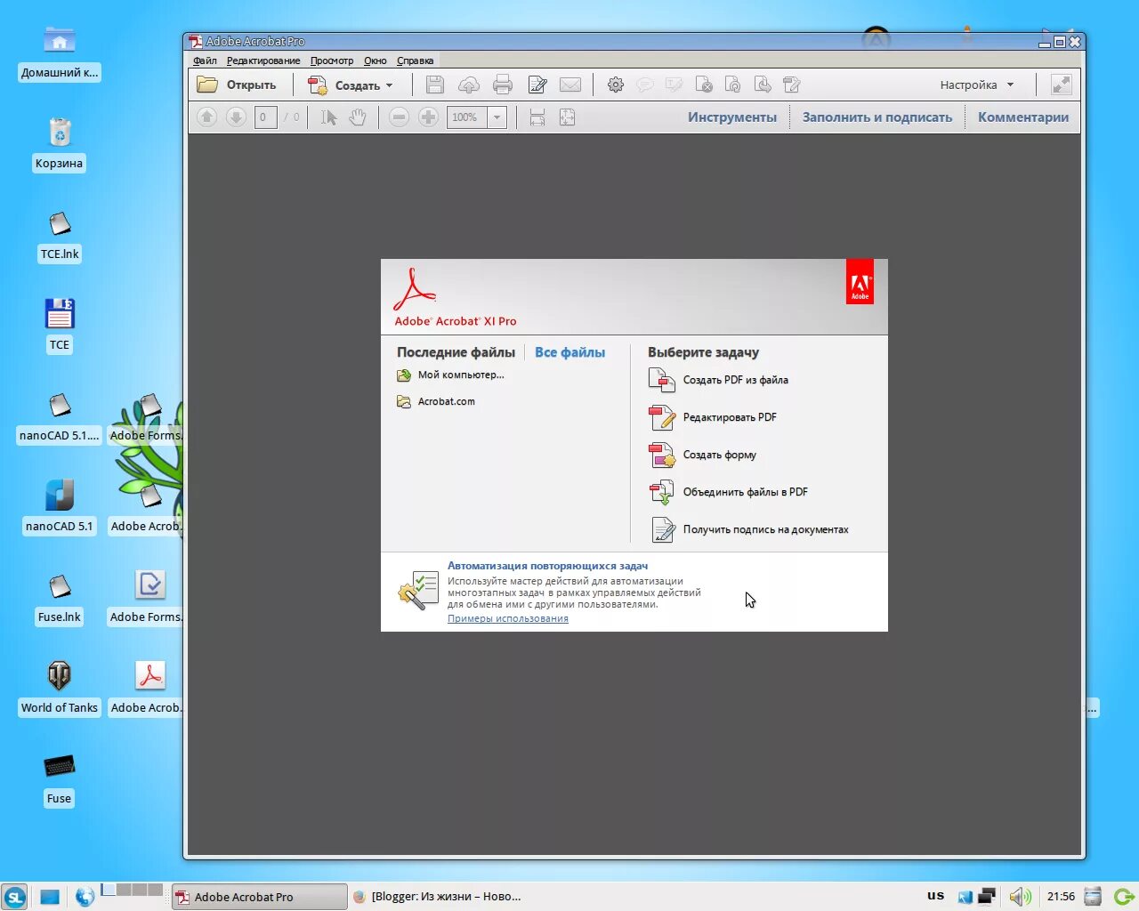The image size is (1139, 911).
Task: Click the highlight text icon
Action: point(675,85)
